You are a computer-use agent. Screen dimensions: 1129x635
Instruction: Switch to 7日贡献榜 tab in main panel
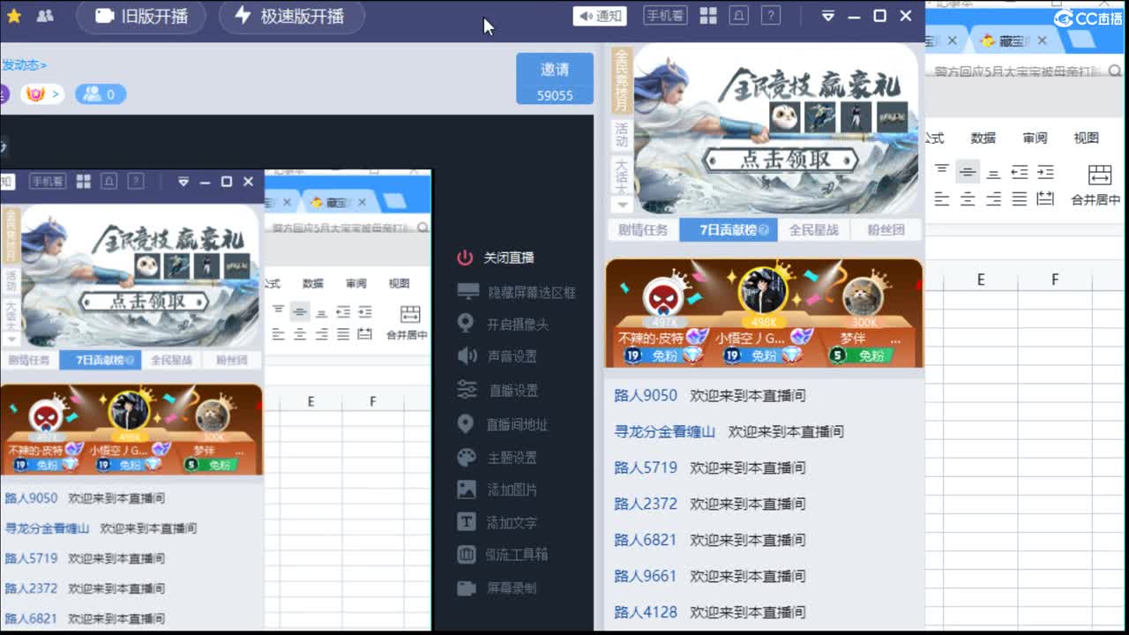(x=729, y=230)
